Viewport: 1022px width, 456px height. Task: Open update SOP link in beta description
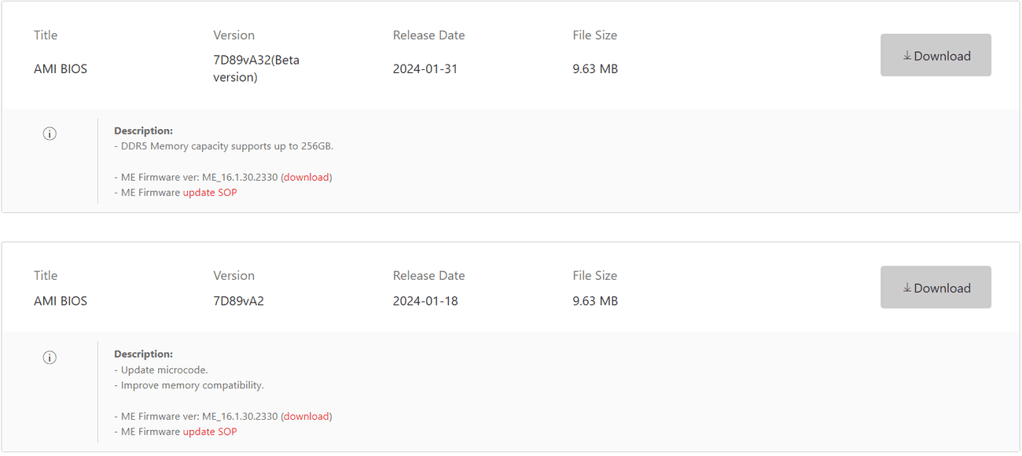210,193
